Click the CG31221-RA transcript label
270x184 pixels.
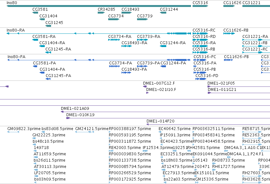coord(255,37)
